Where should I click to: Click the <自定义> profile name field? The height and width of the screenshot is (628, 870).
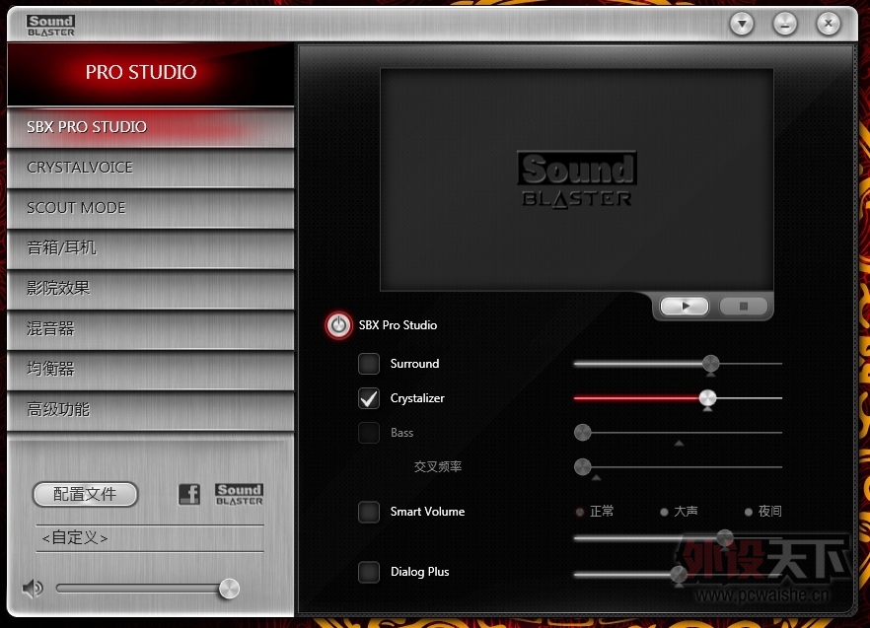(x=150, y=538)
